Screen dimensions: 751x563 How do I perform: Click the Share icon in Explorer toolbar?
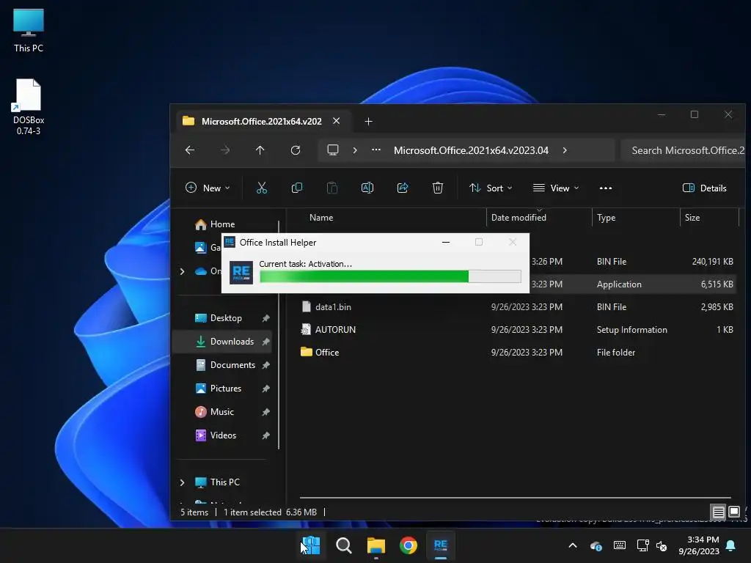403,188
